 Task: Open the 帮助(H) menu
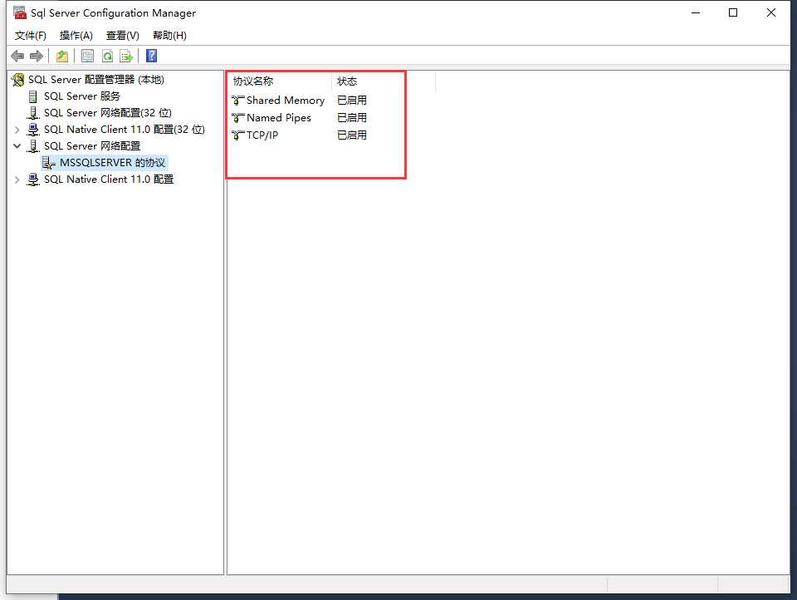pyautogui.click(x=169, y=36)
